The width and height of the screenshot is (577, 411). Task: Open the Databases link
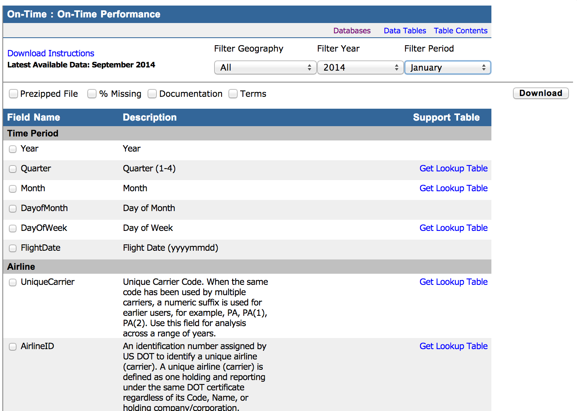click(352, 31)
